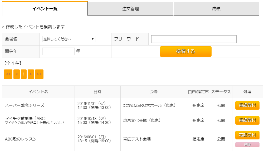Screen dimensions: 264x151
Task: Click 電話受付 for マイチケ歌劇場「ABC」
Action: (247, 120)
